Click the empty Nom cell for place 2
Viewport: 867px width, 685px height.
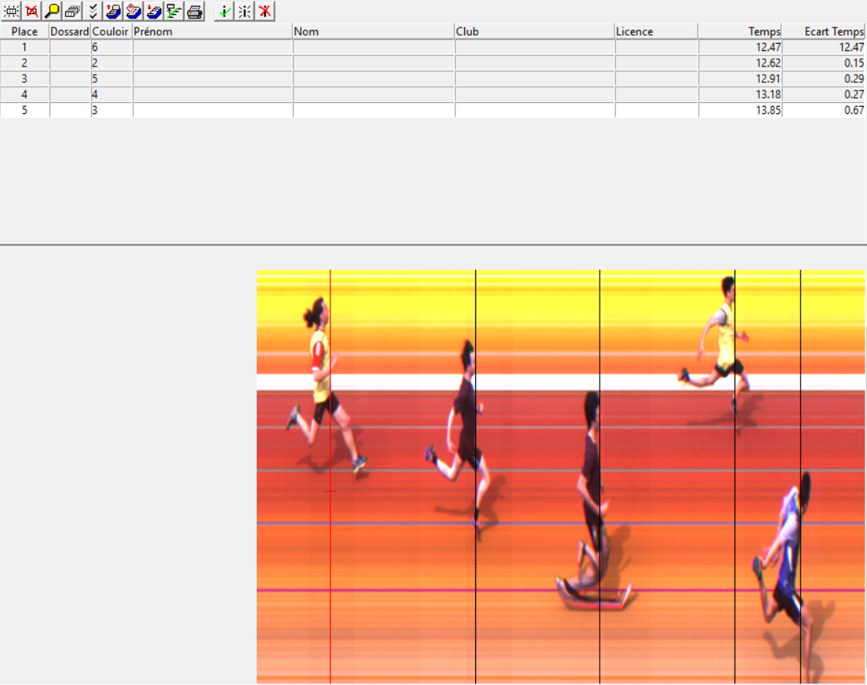[374, 63]
